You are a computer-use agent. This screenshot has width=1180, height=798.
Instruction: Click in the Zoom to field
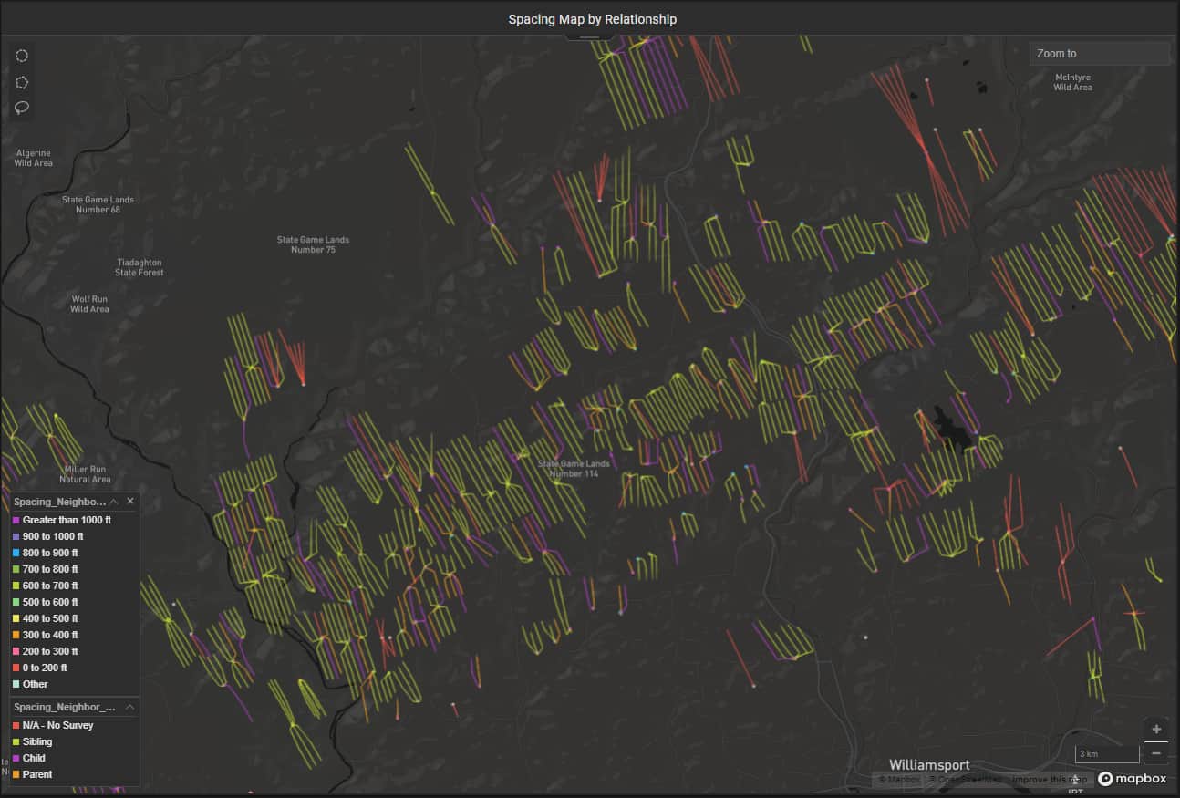click(x=1099, y=54)
